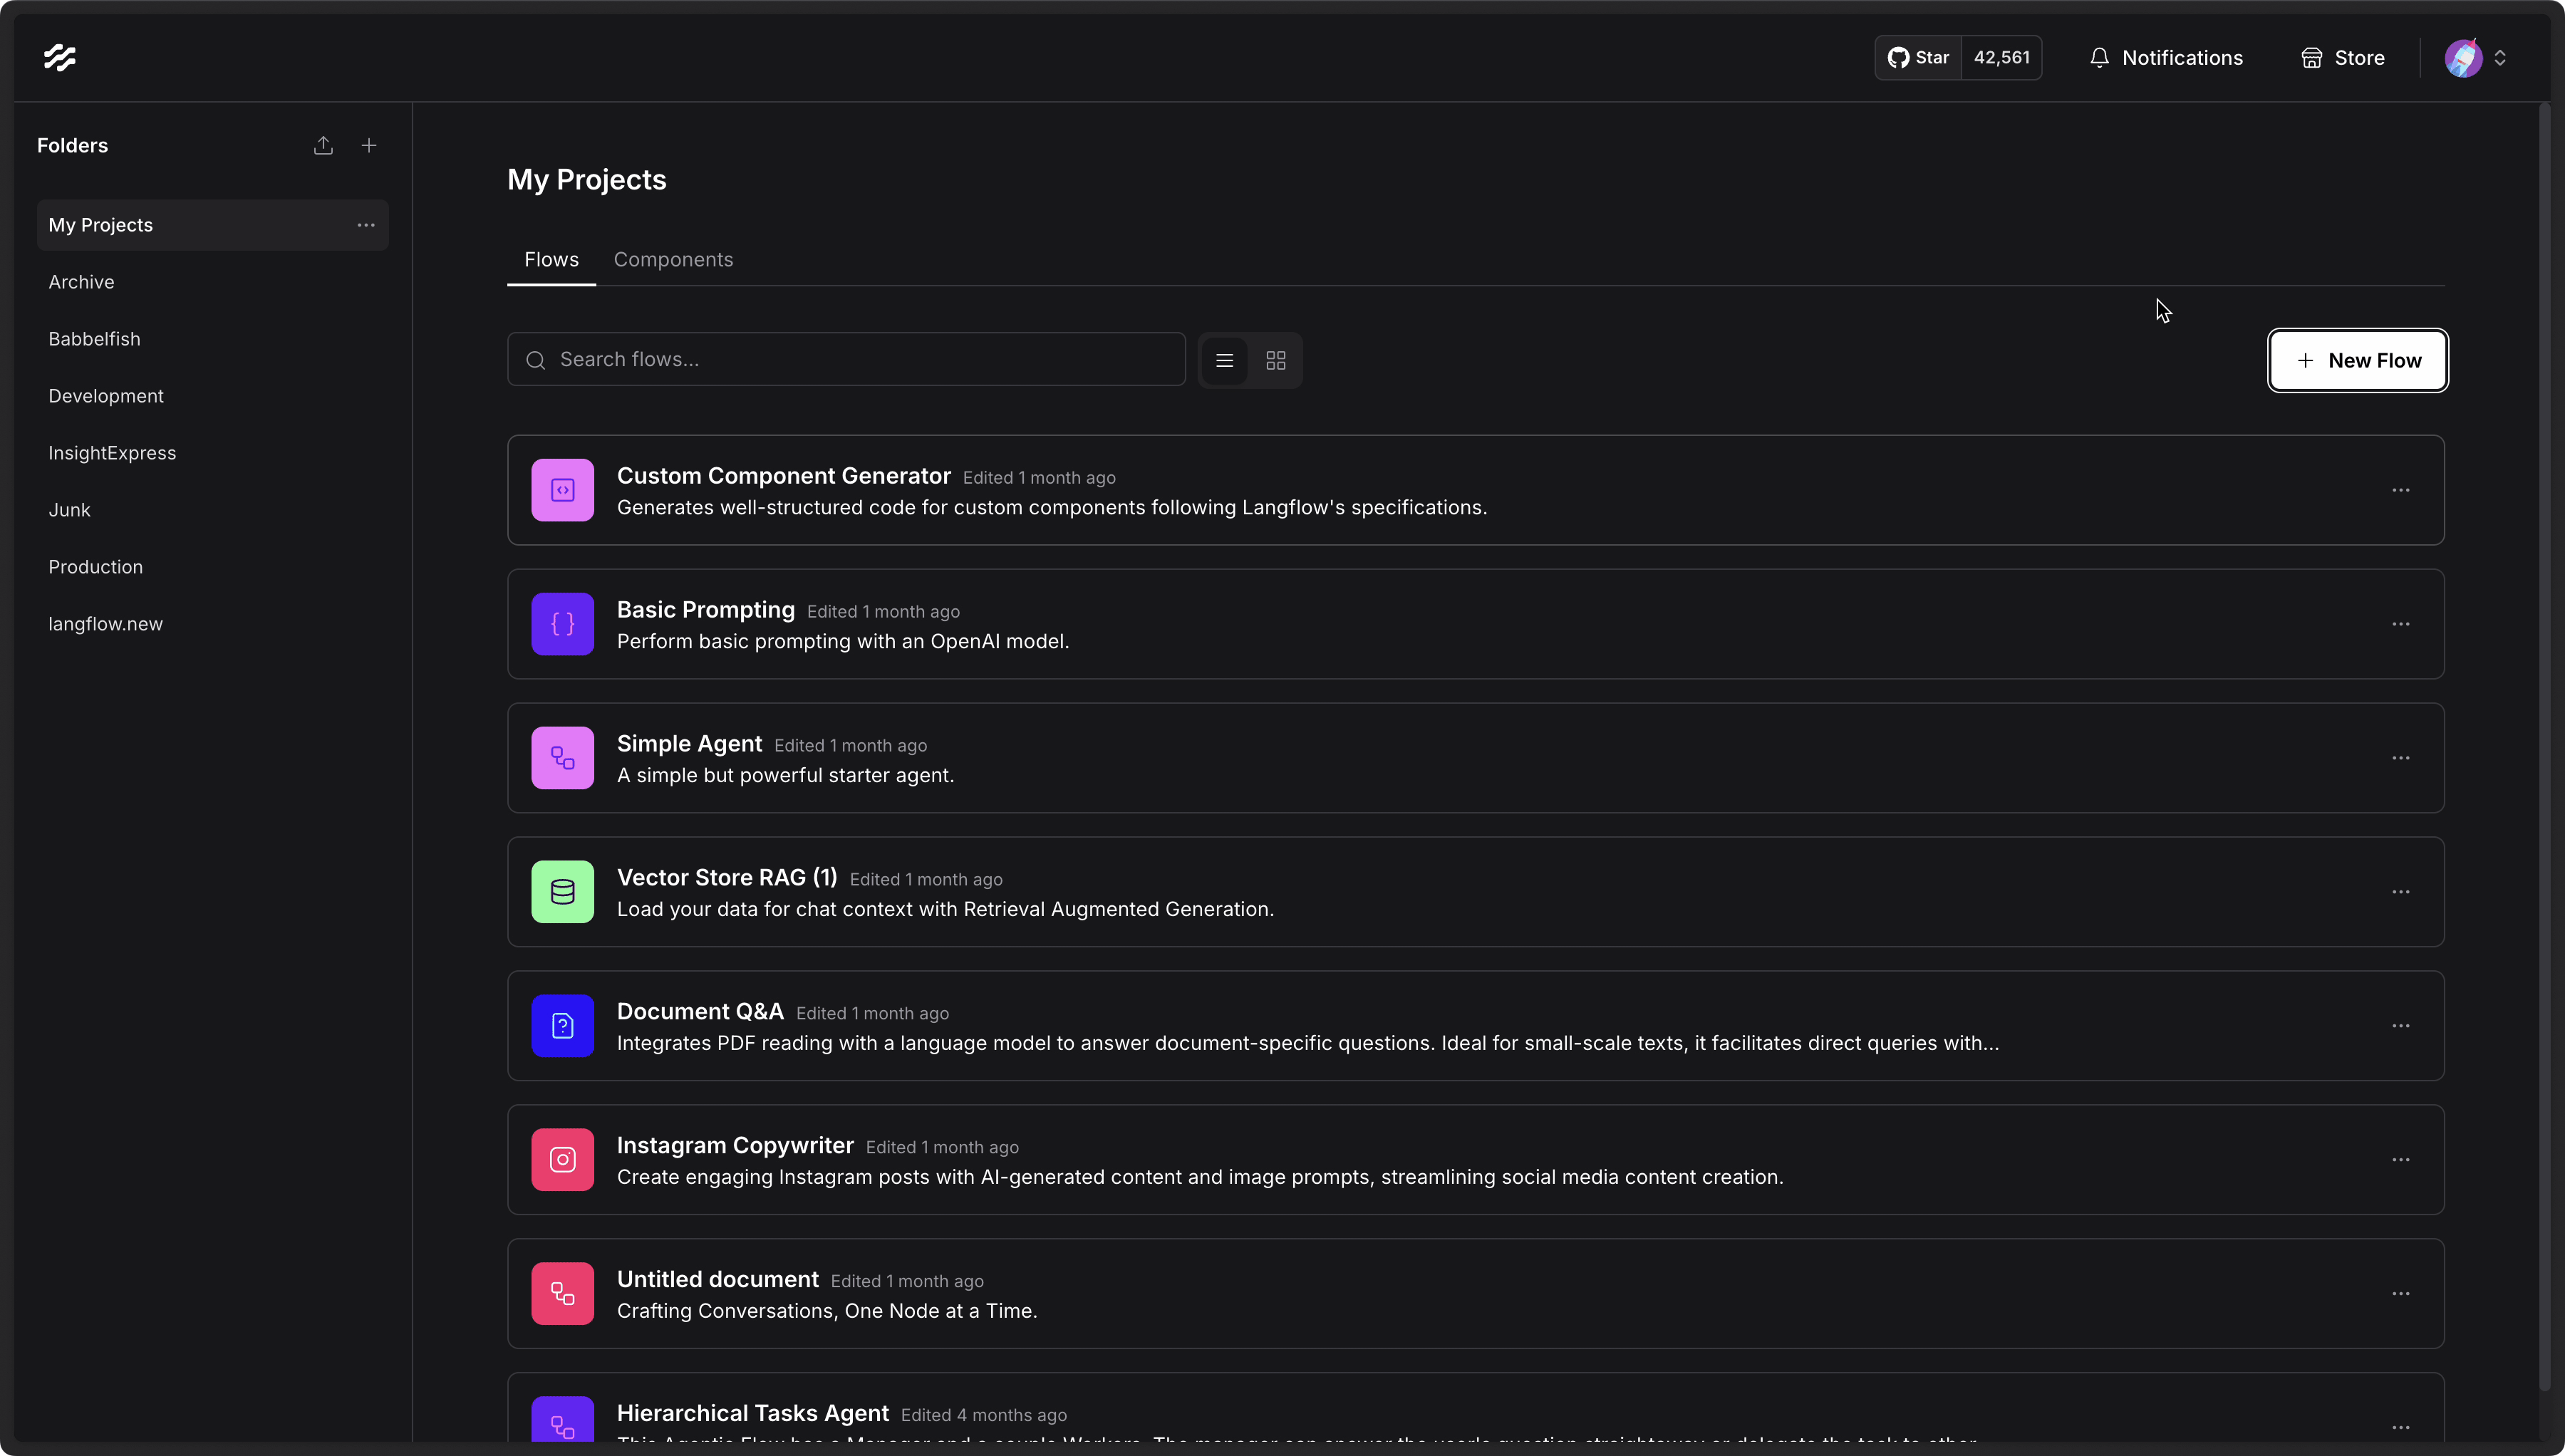The image size is (2565, 1456).
Task: Switch to grid view
Action: point(1276,360)
